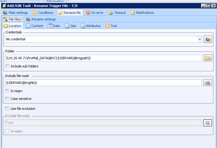Go to the Timeout tab
Image resolution: width=217 pixels, height=148 pixels.
[117, 13]
